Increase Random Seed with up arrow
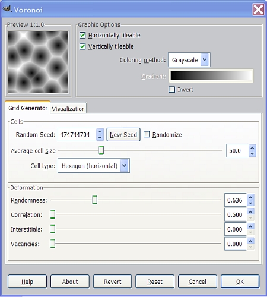This screenshot has height=297, width=267. (100, 132)
